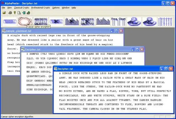The image size is (176, 119).
Task: Select the ABCDEFG substitution cipher tool
Action: coord(41,21)
